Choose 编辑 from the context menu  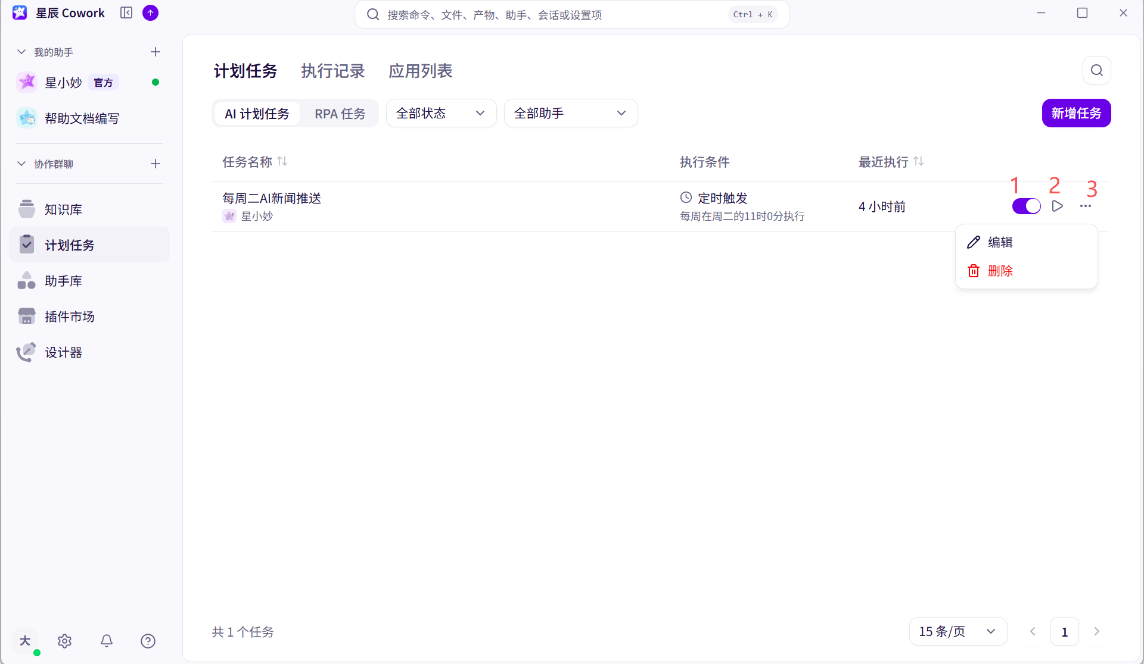click(1027, 242)
